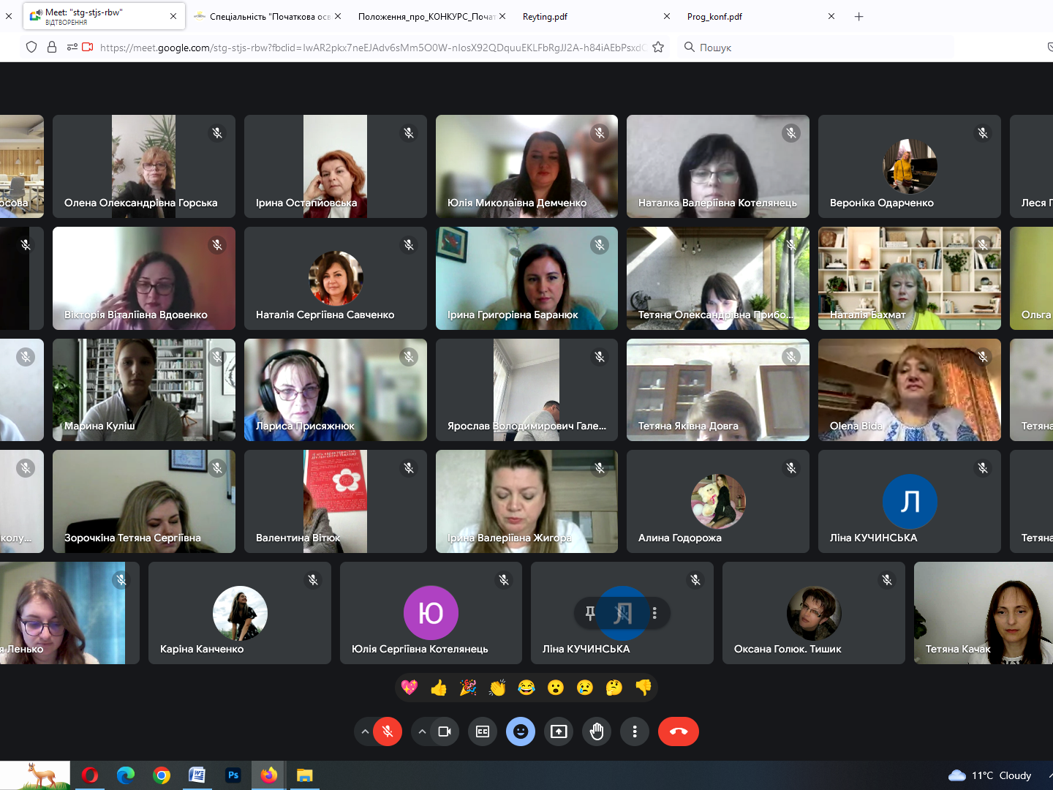The image size is (1053, 790).
Task: Toggle the camera on or off
Action: 445,731
